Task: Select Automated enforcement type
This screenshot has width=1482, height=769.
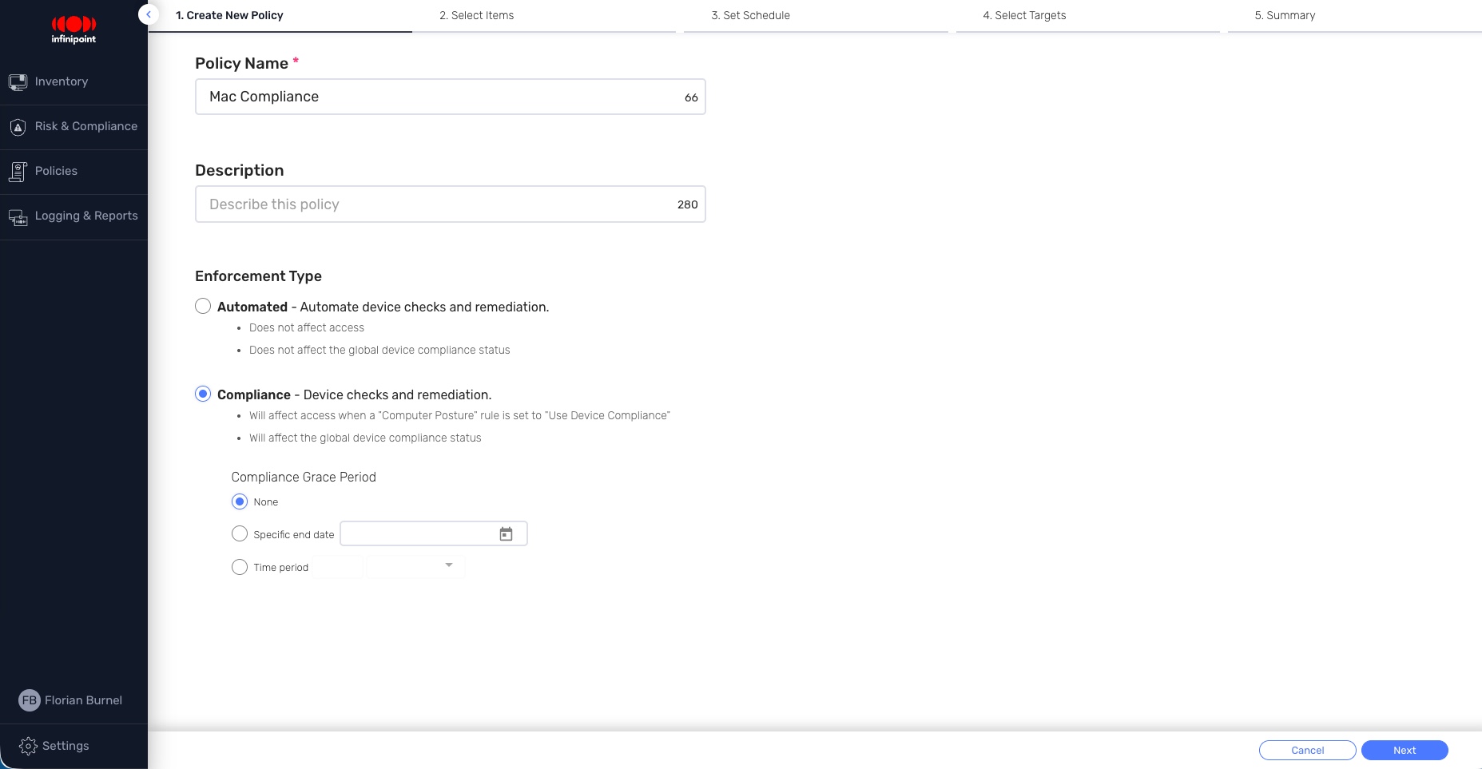Action: point(203,307)
